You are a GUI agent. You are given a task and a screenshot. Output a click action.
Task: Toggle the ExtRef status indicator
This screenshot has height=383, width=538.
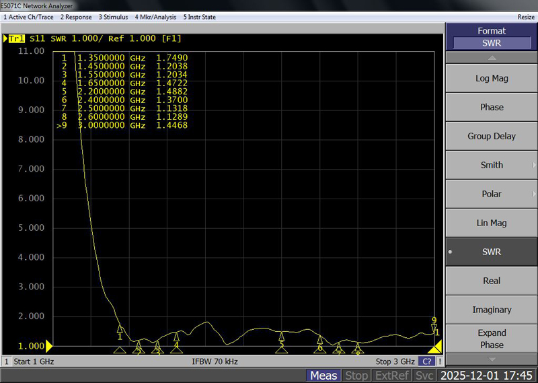(x=391, y=376)
